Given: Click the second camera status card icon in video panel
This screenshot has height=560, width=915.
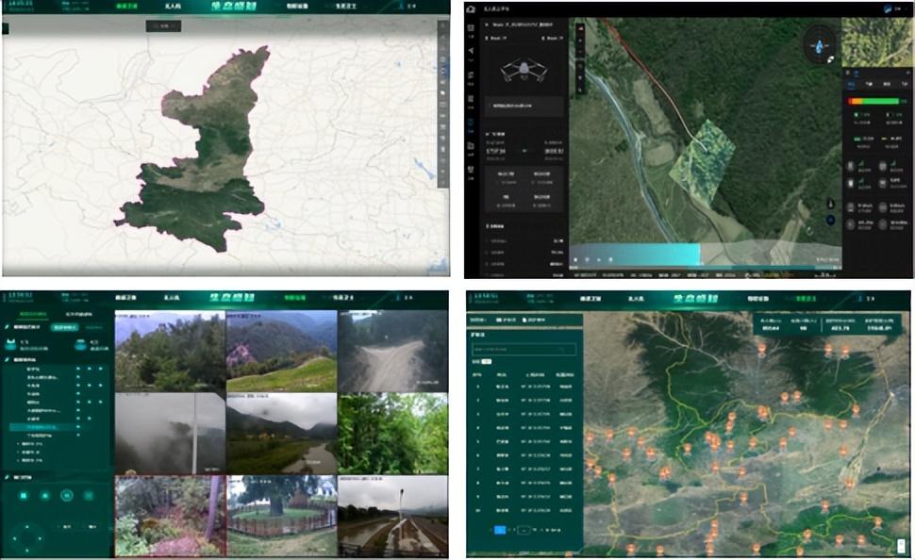Looking at the screenshot, I should click(81, 345).
